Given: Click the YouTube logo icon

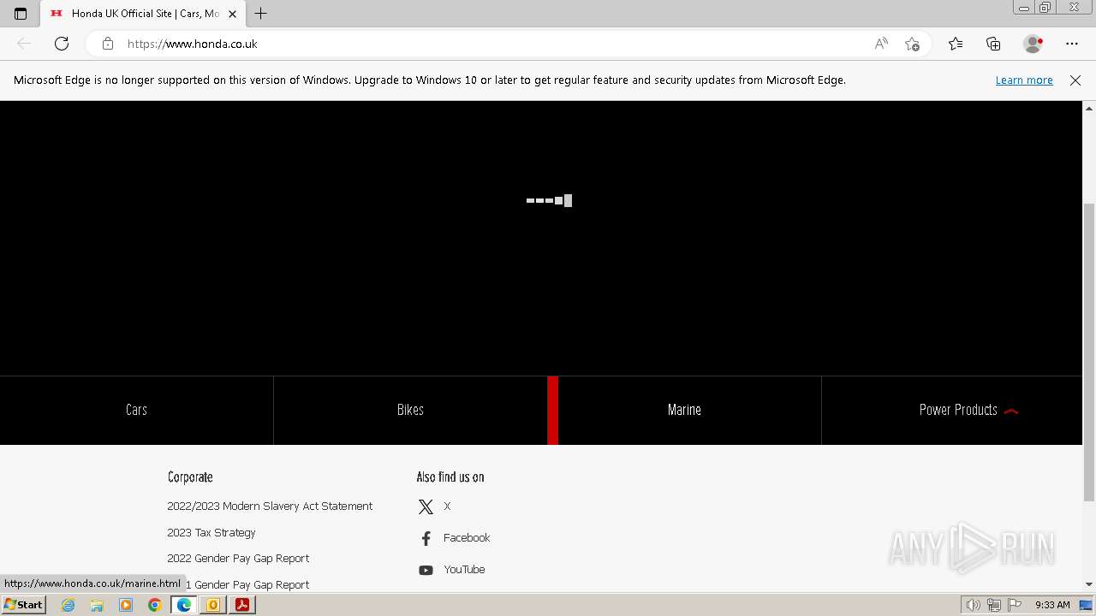Looking at the screenshot, I should [x=426, y=570].
